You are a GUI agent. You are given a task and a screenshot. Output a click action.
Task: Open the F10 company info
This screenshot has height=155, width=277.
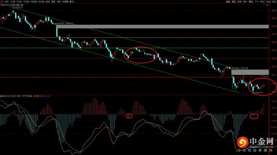(256, 2)
